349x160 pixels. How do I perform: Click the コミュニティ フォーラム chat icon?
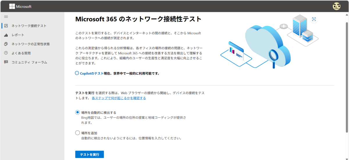click(6, 62)
